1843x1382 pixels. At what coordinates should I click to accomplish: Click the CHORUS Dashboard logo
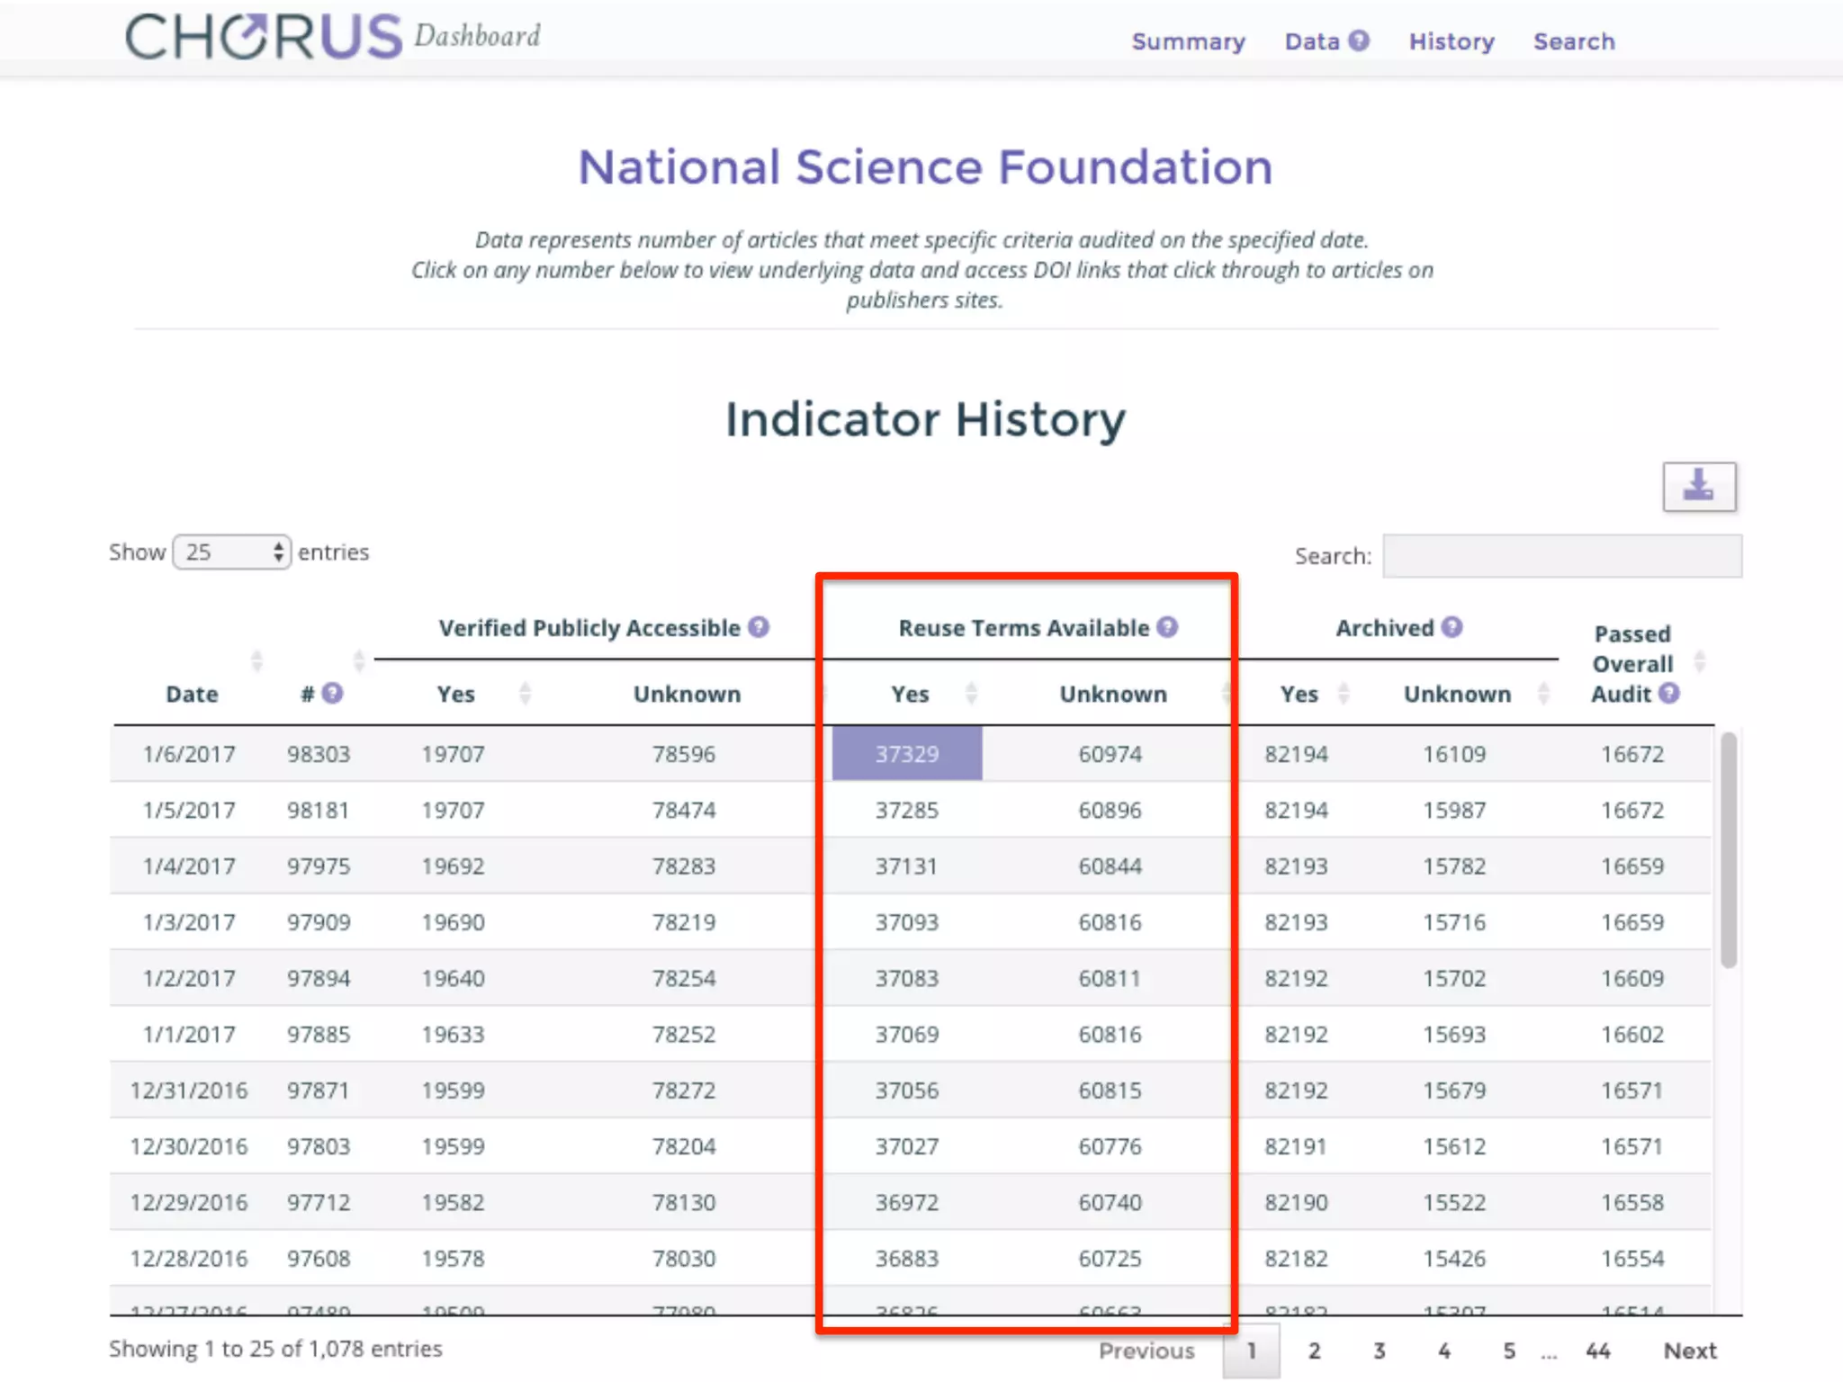tap(333, 37)
